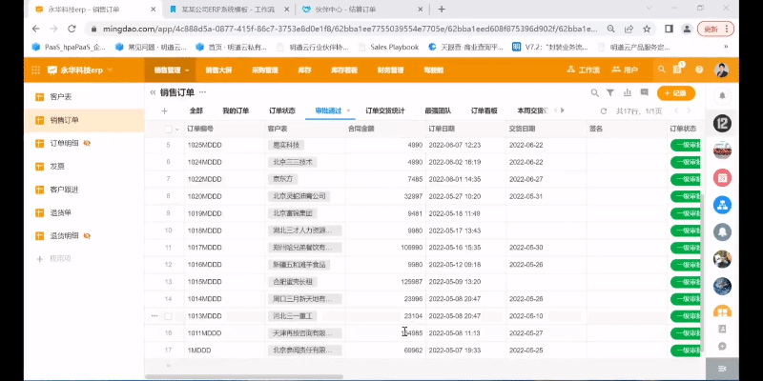Show more bookmarks with the » chevron
Viewport: 763px width, 381px height.
point(726,47)
